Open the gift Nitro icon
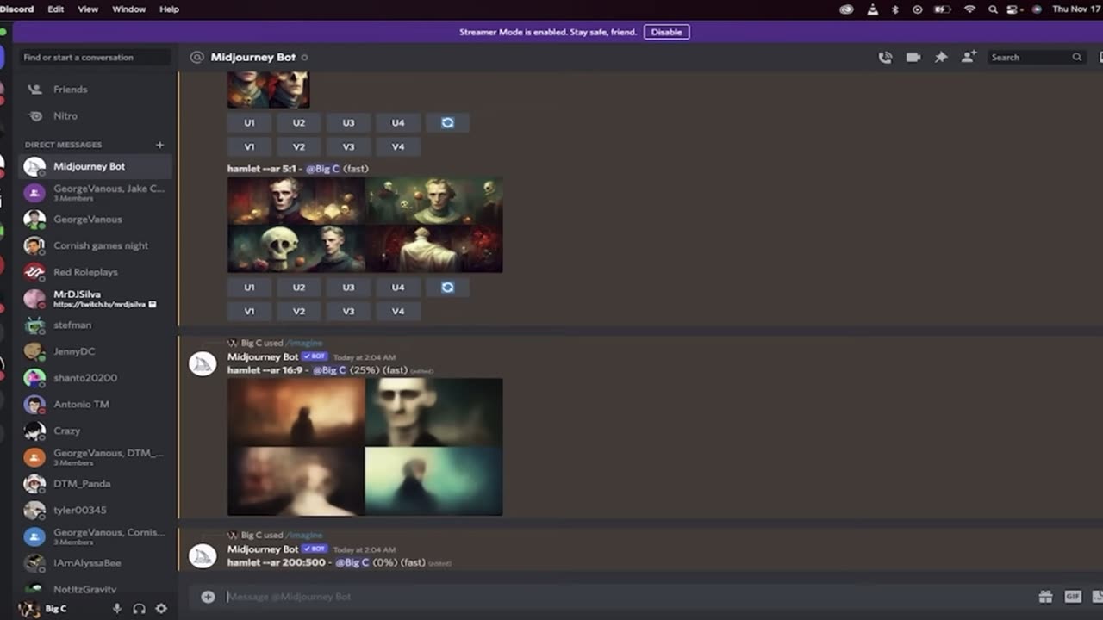 [1045, 597]
